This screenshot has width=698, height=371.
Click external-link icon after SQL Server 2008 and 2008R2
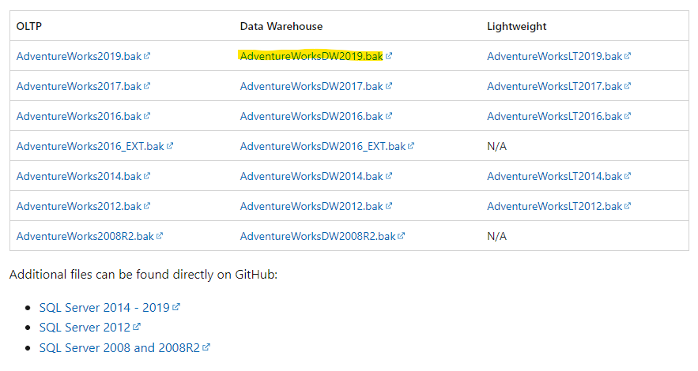(206, 347)
